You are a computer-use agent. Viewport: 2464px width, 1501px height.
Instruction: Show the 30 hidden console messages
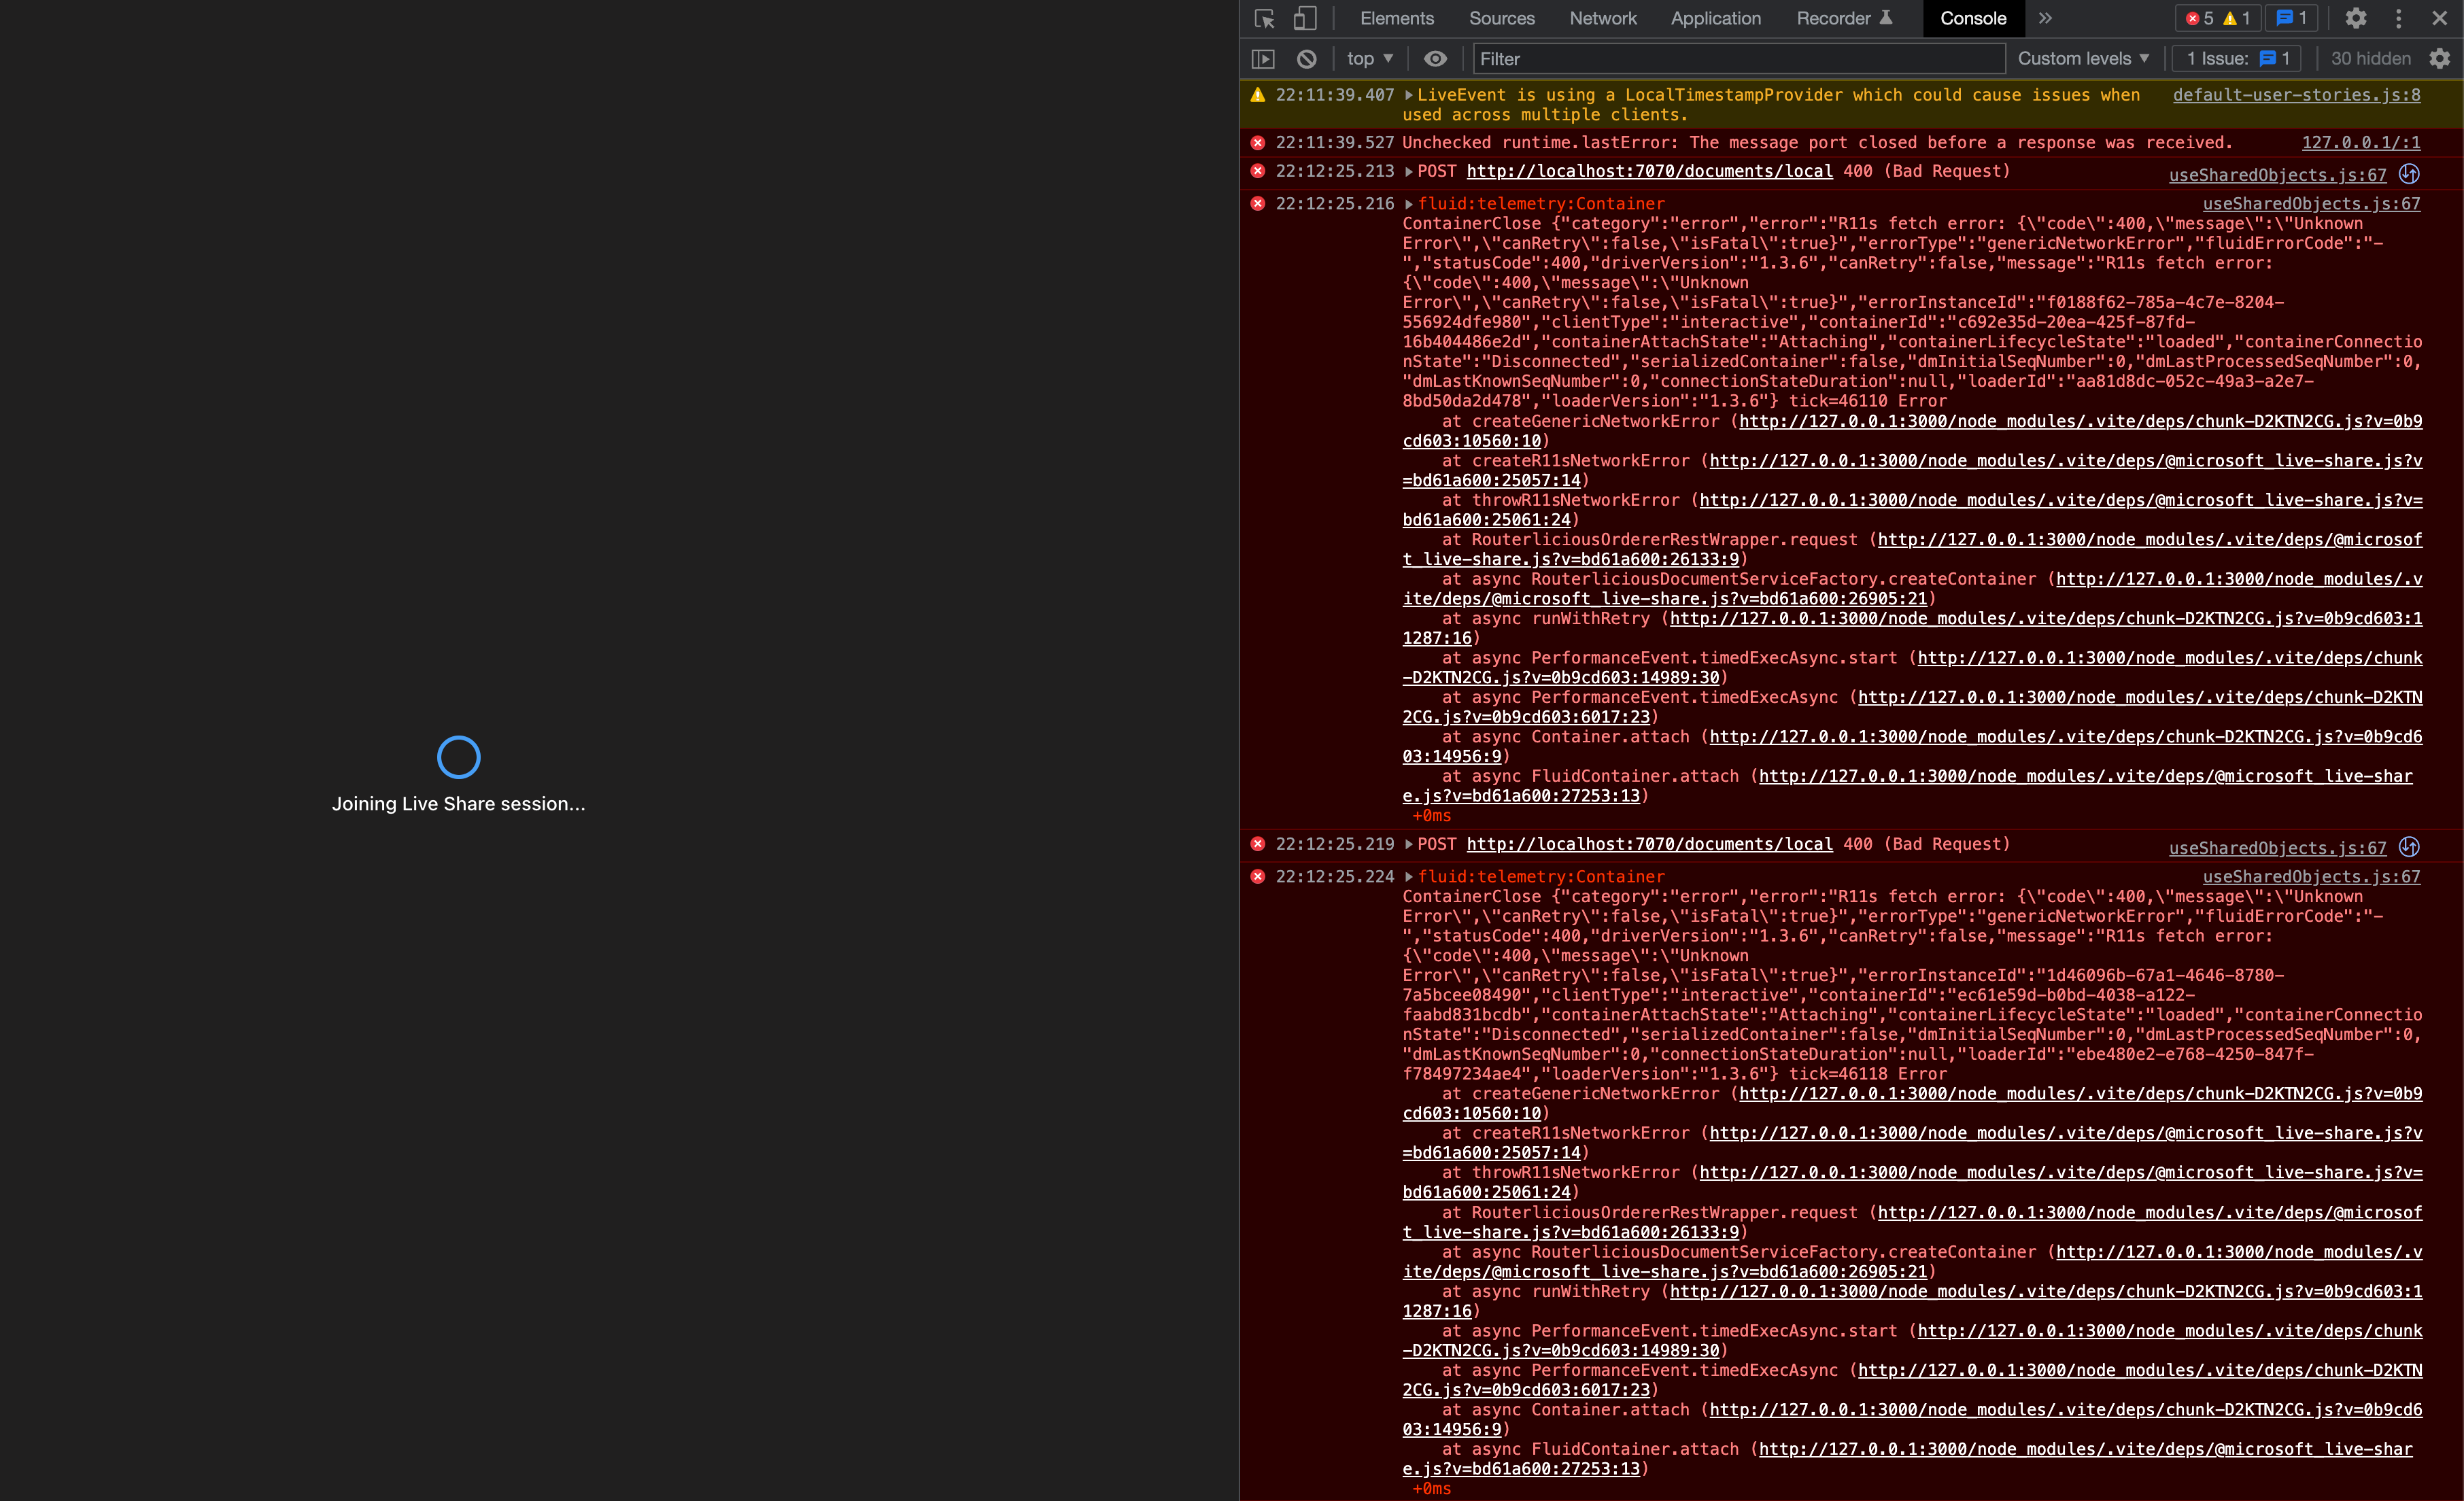click(2371, 58)
